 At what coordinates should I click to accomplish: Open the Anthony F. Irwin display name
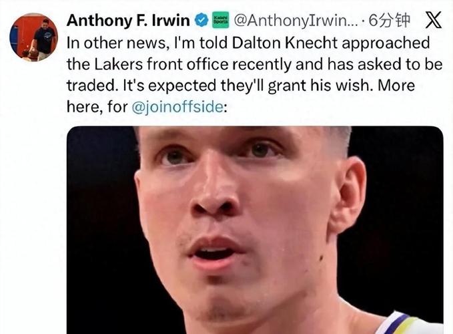(128, 20)
